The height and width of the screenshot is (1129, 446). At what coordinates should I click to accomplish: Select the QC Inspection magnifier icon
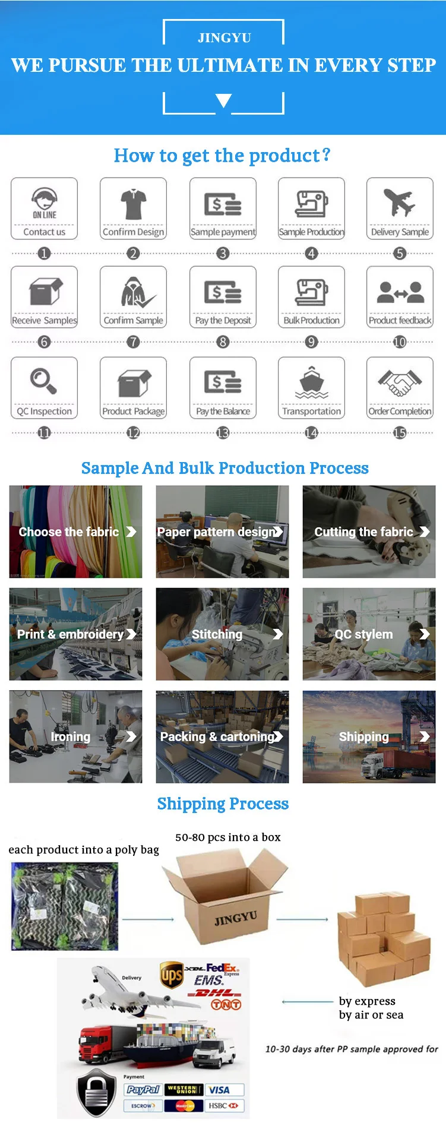pyautogui.click(x=44, y=381)
